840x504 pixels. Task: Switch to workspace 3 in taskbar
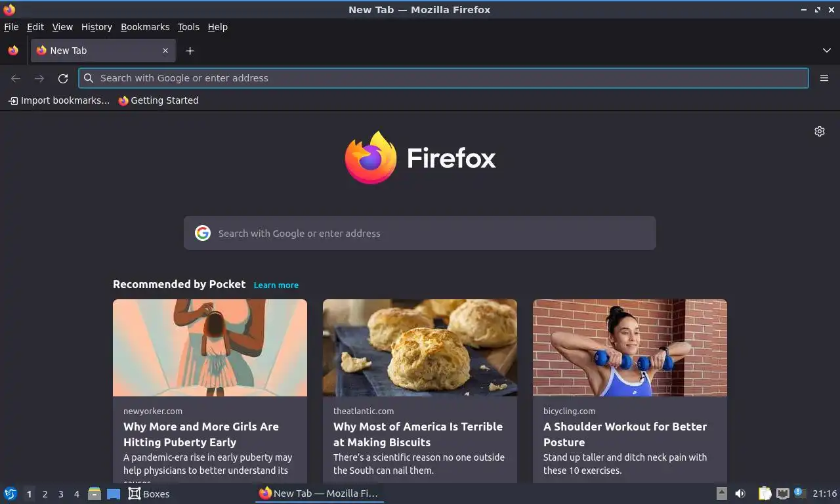[60, 494]
